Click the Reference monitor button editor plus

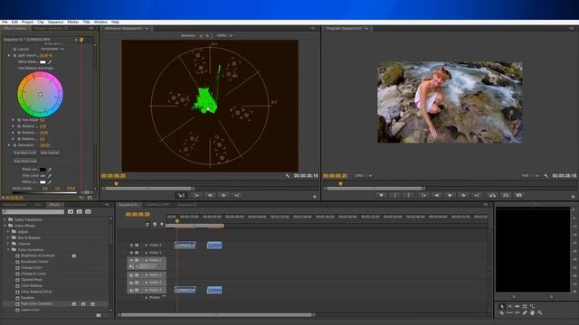(315, 197)
